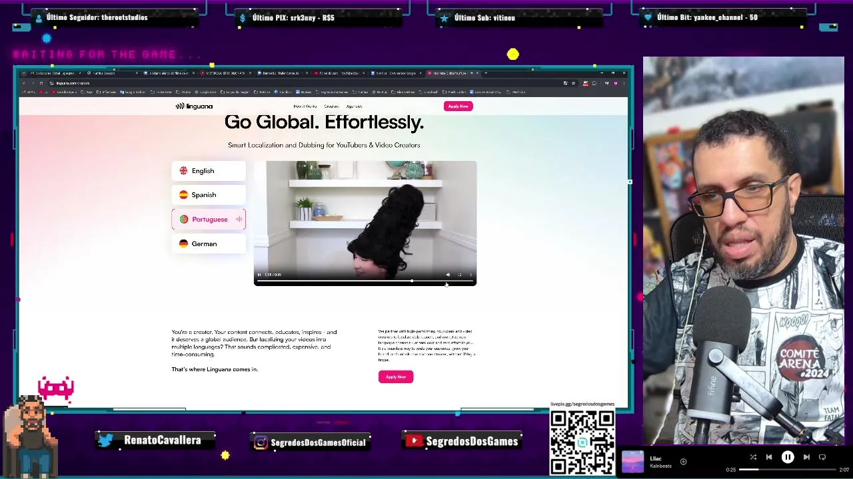Click the Instagram icon overlay
The width and height of the screenshot is (853, 479).
point(261,442)
